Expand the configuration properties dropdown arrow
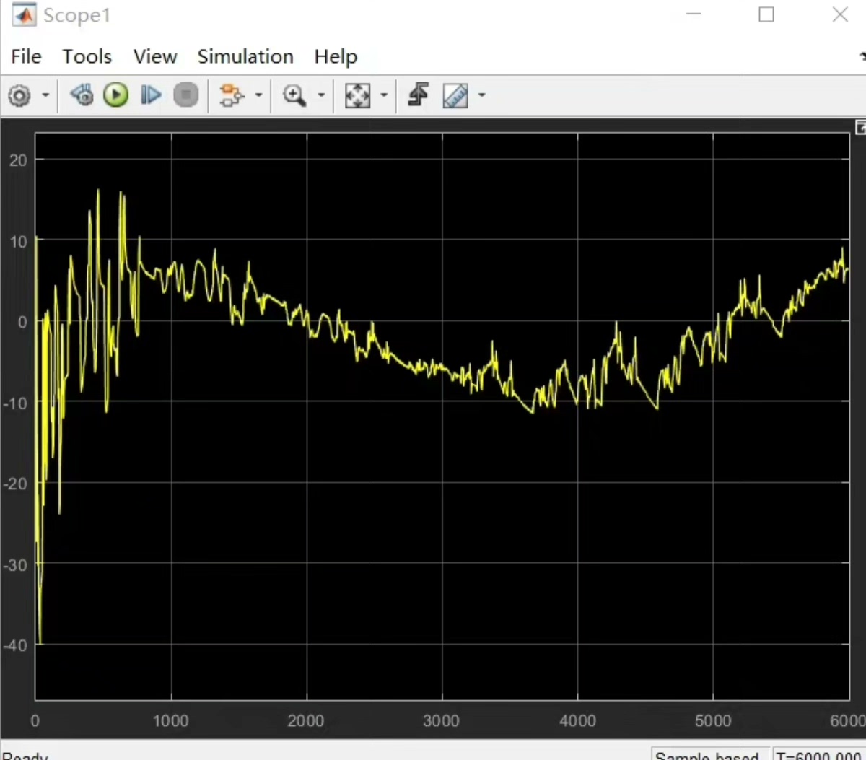The width and height of the screenshot is (866, 760). point(45,95)
